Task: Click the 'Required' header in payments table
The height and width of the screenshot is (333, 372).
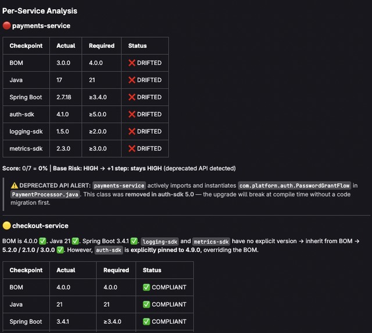Action: click(102, 46)
